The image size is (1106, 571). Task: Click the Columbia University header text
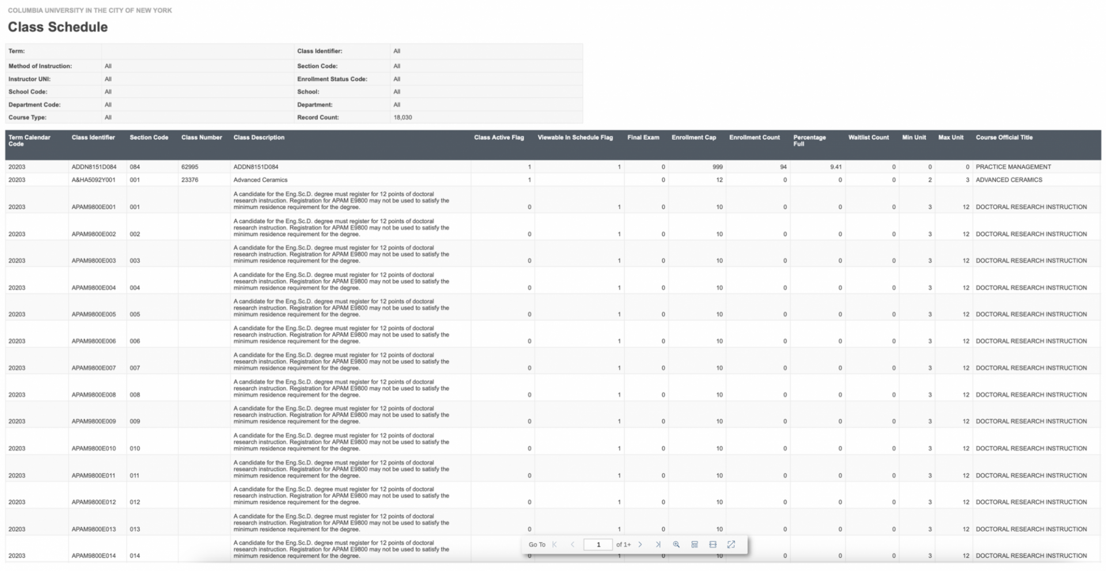click(x=90, y=10)
